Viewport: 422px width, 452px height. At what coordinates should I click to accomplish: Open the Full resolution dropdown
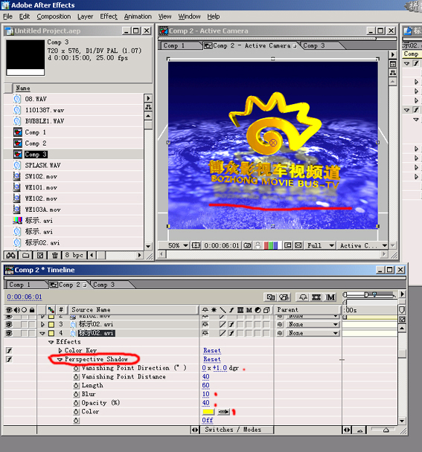320,245
